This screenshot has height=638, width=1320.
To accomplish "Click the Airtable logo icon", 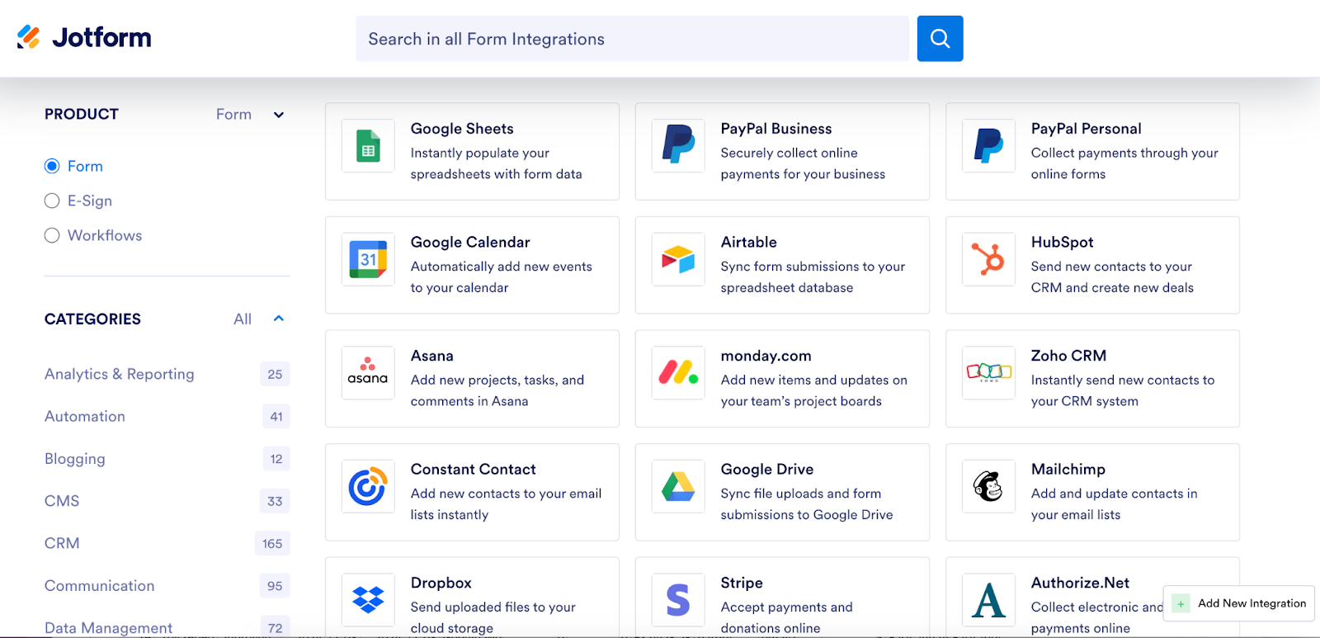I will pos(678,259).
